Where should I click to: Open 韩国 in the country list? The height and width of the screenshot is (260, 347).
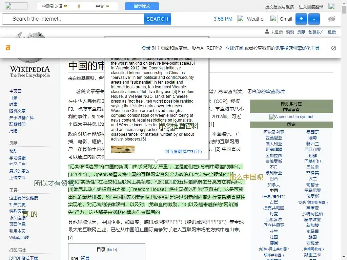click(x=312, y=237)
